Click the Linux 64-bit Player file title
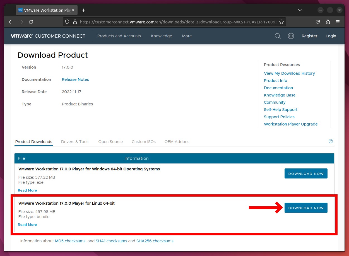This screenshot has width=349, height=256. (66, 203)
